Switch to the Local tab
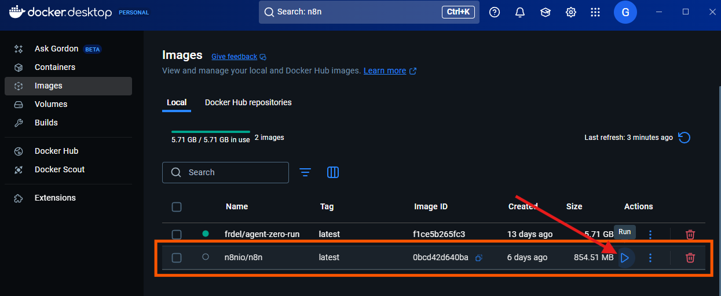This screenshot has height=296, width=721. 177,102
